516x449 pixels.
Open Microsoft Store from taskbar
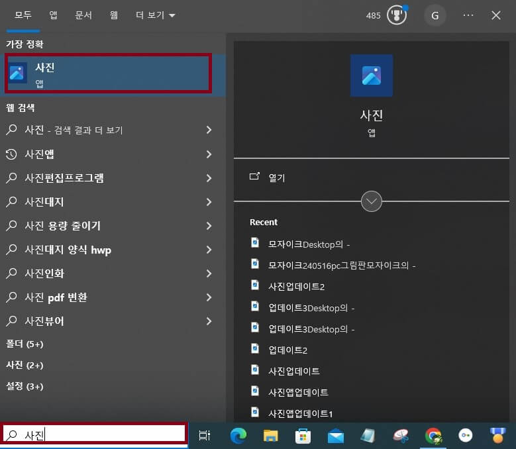(x=303, y=436)
